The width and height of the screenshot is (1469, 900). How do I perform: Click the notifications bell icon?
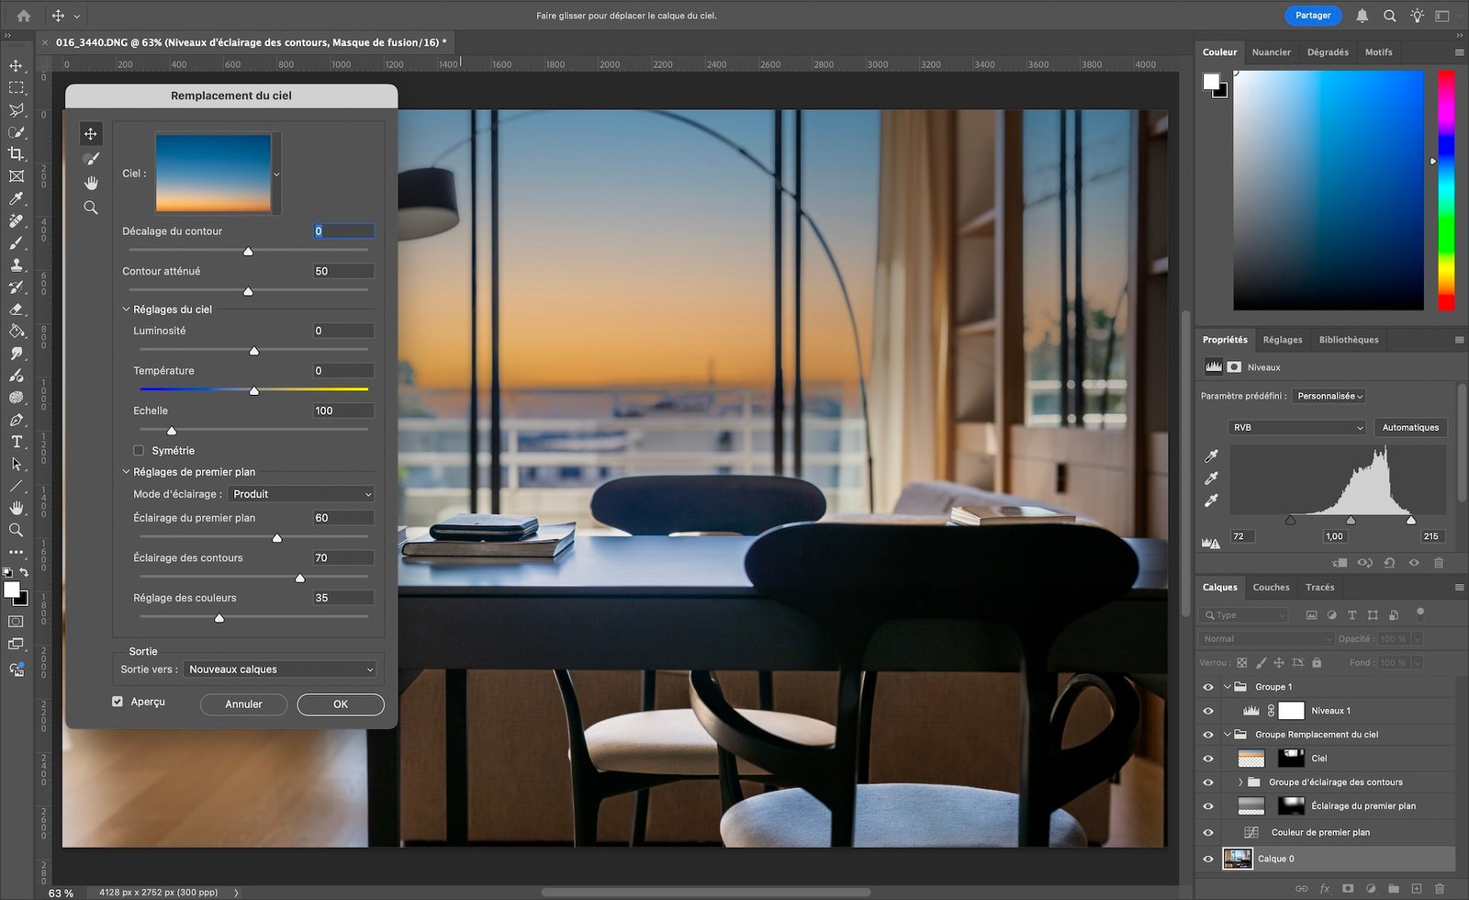[1362, 16]
